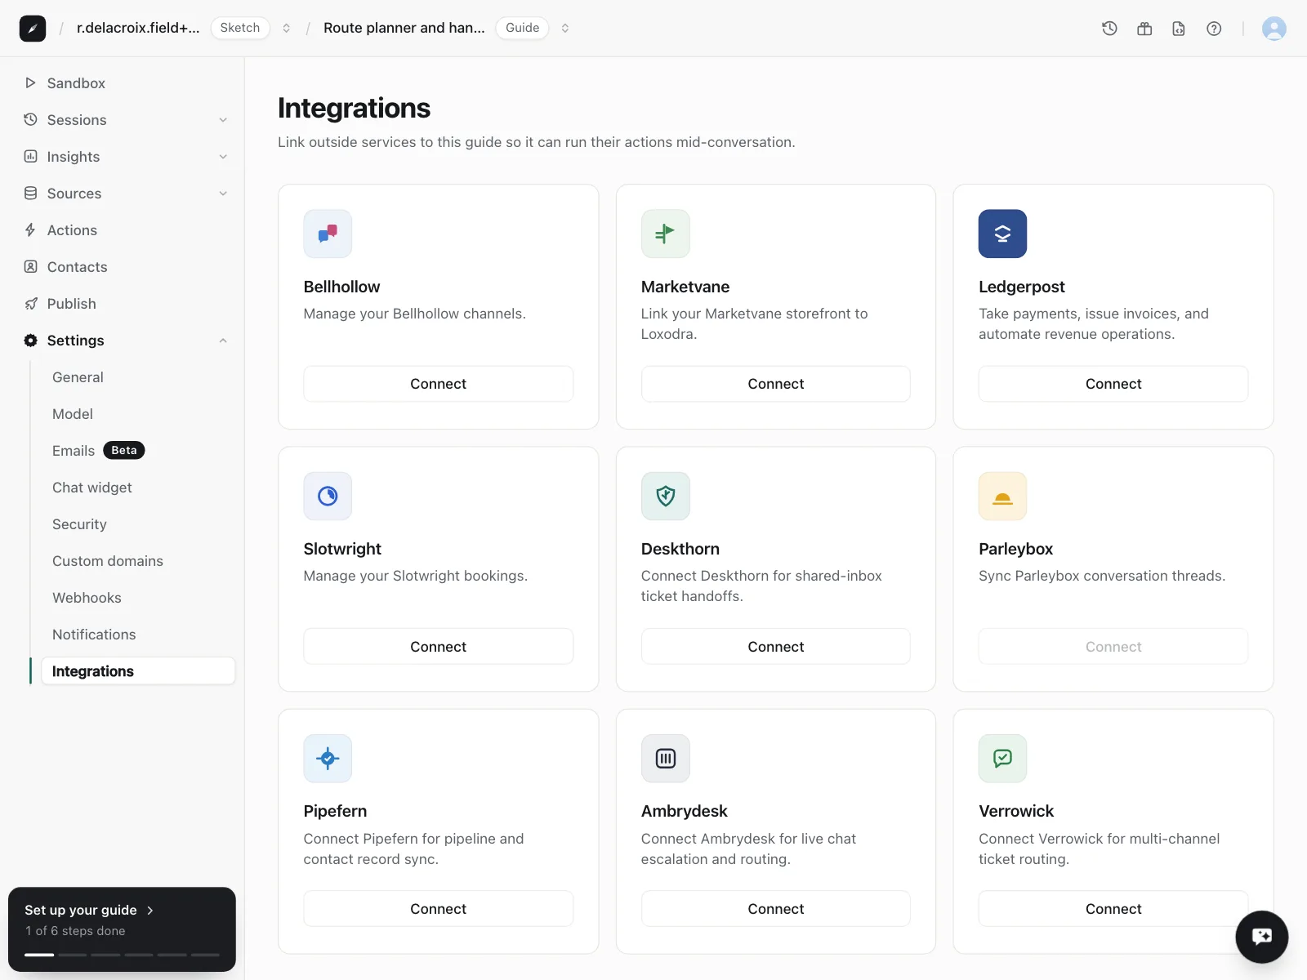
Task: Open the user avatar menu
Action: (x=1274, y=29)
